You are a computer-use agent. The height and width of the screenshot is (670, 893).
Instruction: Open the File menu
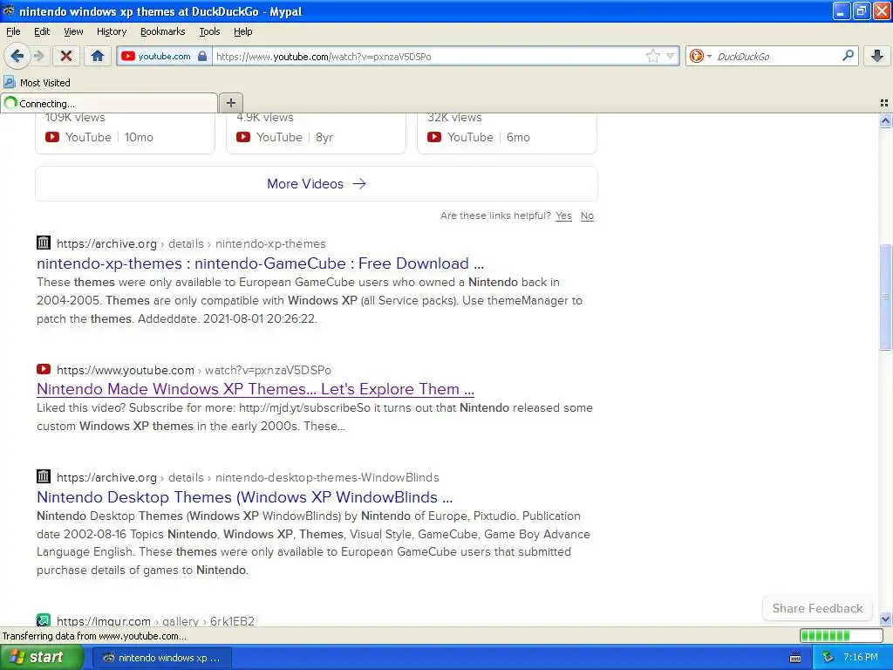pos(13,31)
